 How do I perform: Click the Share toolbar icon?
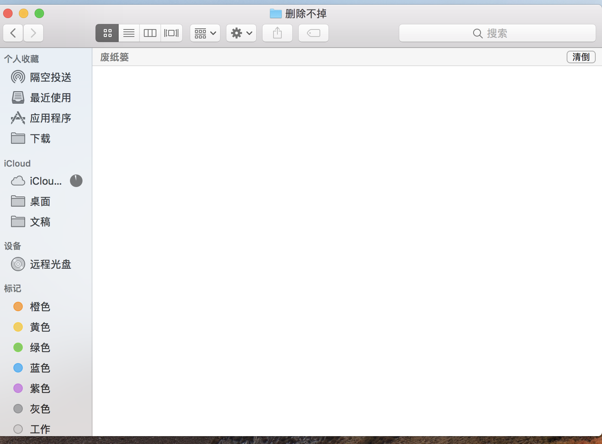click(277, 33)
